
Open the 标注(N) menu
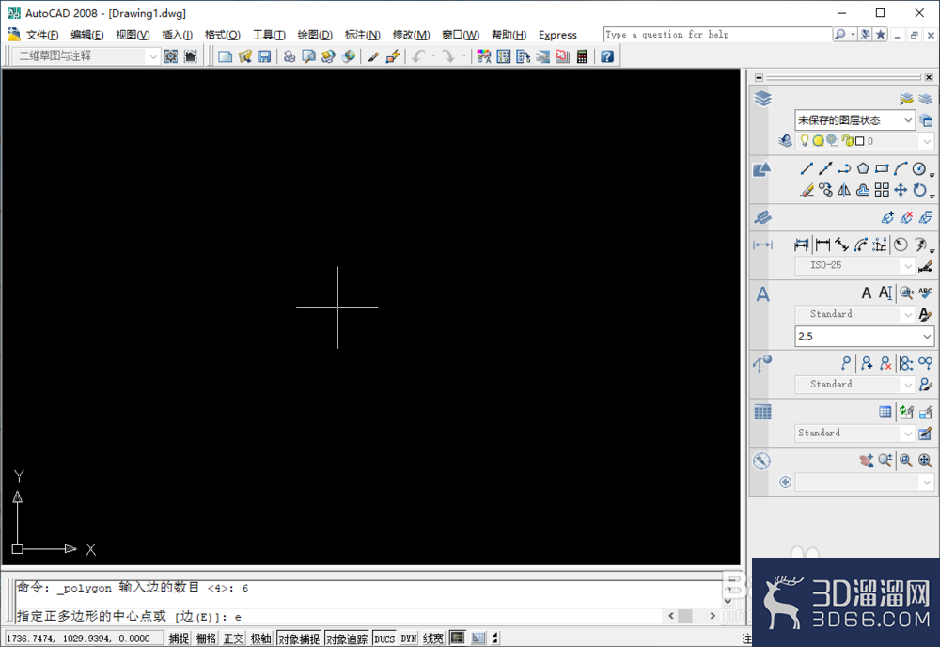pyautogui.click(x=362, y=35)
